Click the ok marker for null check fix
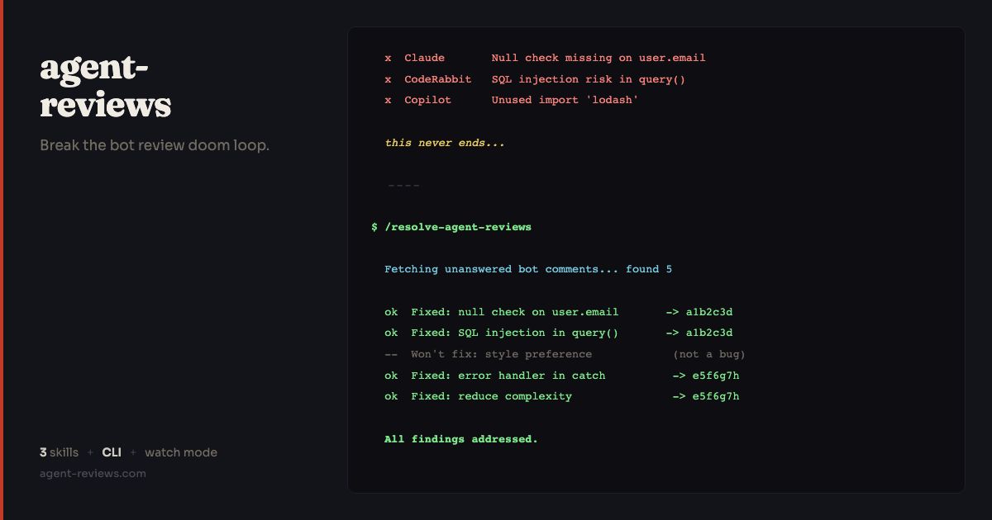This screenshot has width=992, height=520. point(391,312)
